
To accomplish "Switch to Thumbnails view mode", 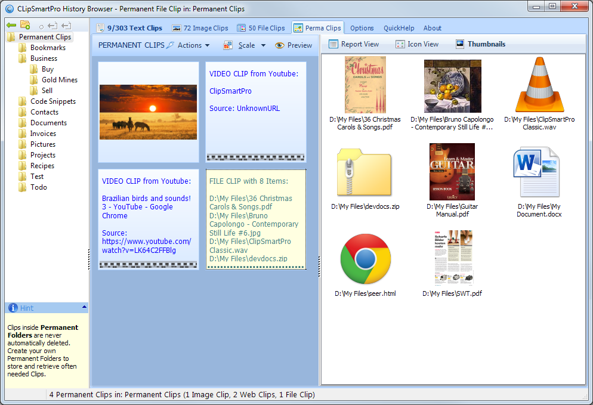I will click(x=480, y=44).
